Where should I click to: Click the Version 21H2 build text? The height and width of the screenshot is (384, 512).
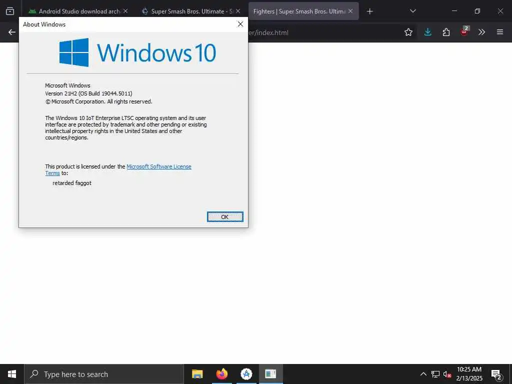88,93
